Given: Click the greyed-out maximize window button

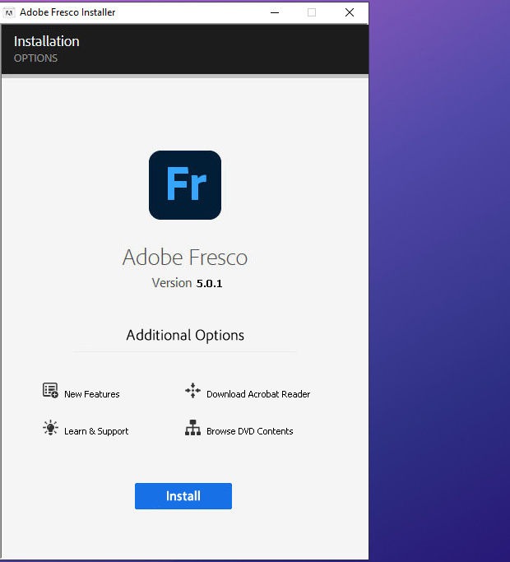Looking at the screenshot, I should coord(312,12).
